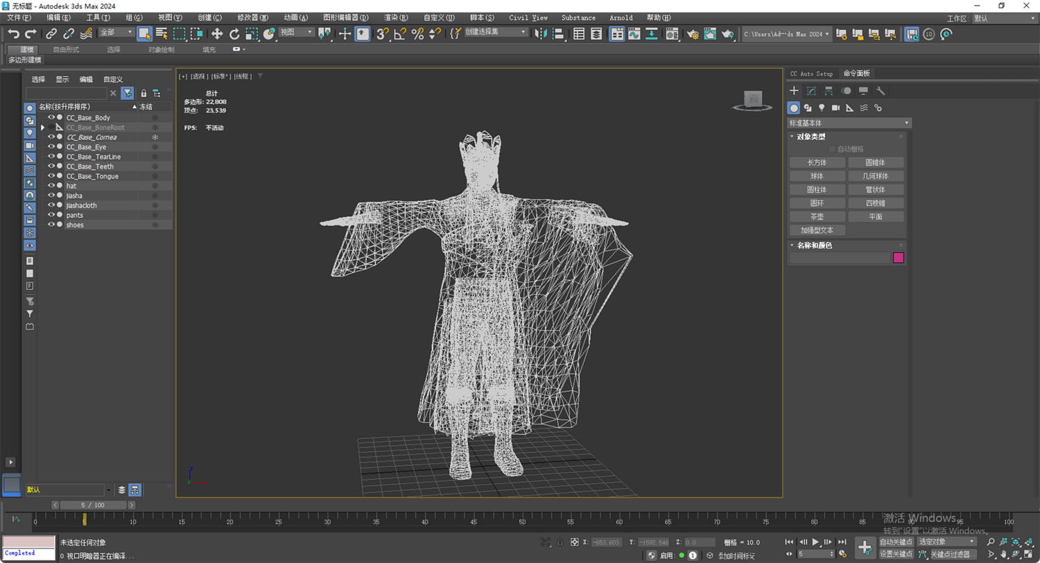Open the 创建选择集 named selection dropdown
Viewport: 1040px width, 563px height.
click(x=496, y=33)
